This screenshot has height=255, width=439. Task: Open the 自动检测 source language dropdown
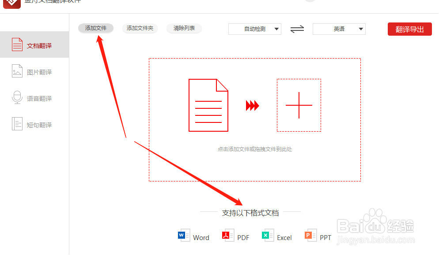point(255,29)
